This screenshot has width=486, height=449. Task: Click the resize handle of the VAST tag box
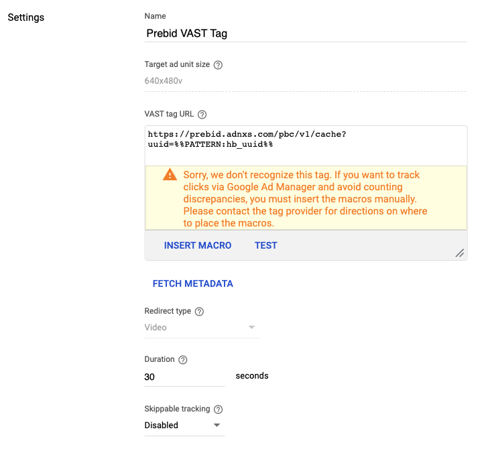click(x=460, y=253)
